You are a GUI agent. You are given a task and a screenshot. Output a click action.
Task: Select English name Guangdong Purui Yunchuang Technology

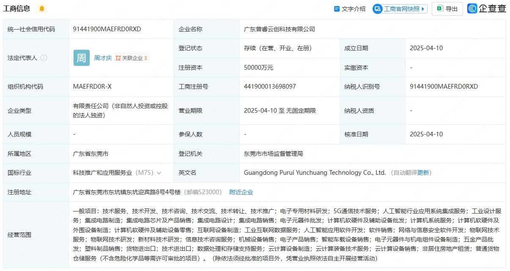pos(315,173)
